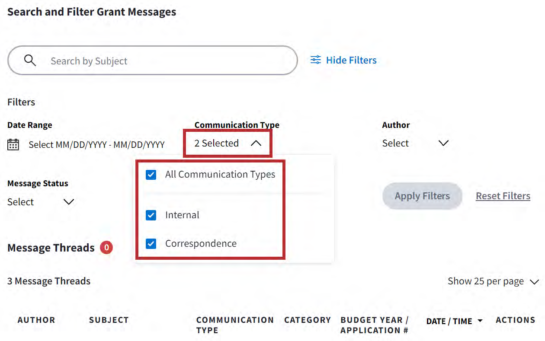Click the search magnifying glass icon
545x341 pixels.
tap(30, 61)
